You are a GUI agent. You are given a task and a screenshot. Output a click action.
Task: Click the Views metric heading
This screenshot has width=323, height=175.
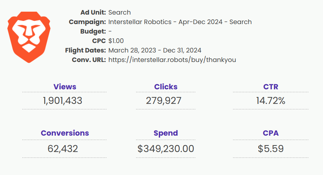click(x=65, y=87)
